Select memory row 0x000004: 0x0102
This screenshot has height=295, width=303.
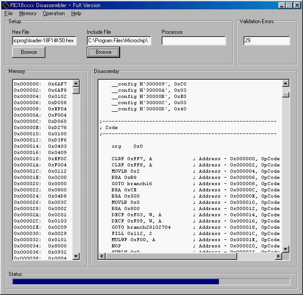40,96
